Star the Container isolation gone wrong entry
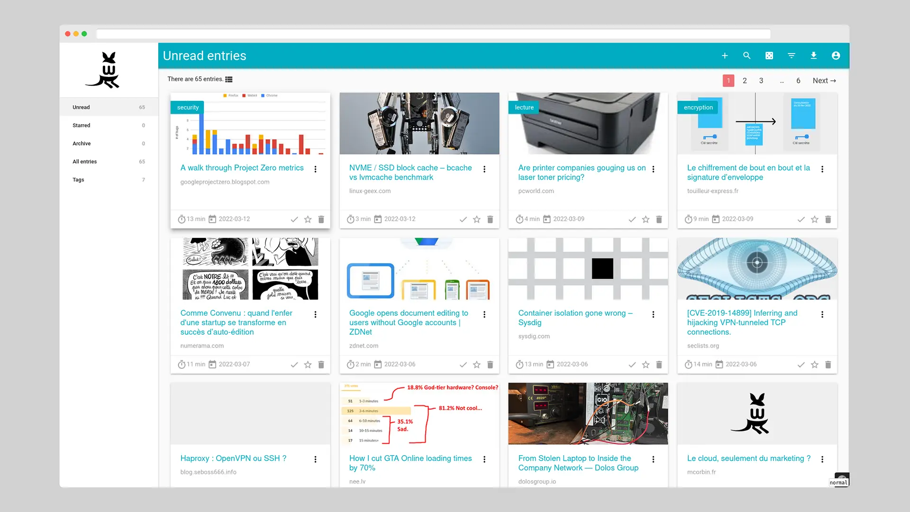Image resolution: width=910 pixels, height=512 pixels. click(x=646, y=365)
